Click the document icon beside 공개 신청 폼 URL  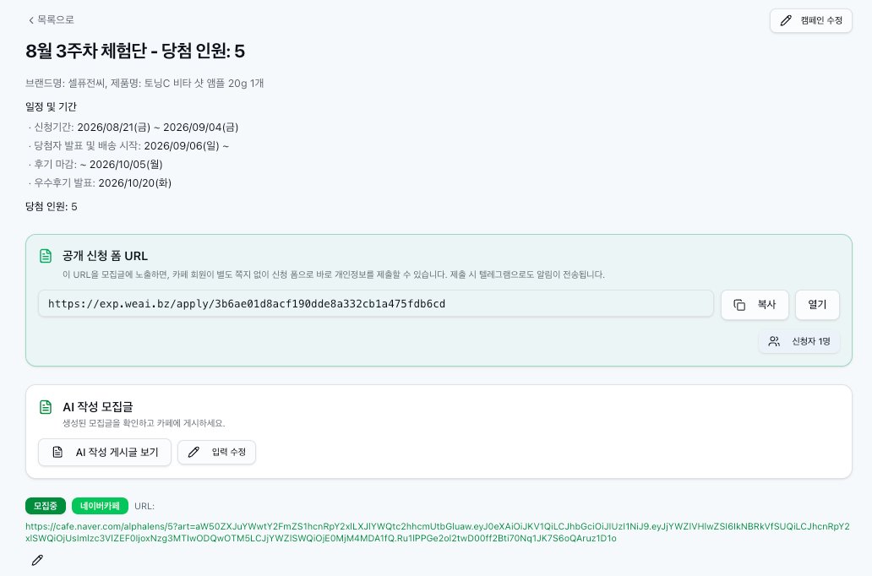(46, 256)
